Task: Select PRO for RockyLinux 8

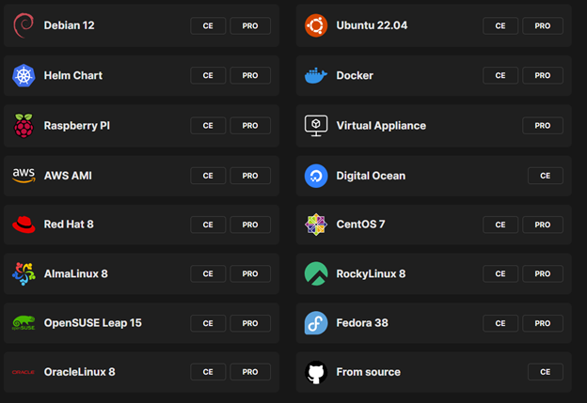Action: pyautogui.click(x=543, y=273)
